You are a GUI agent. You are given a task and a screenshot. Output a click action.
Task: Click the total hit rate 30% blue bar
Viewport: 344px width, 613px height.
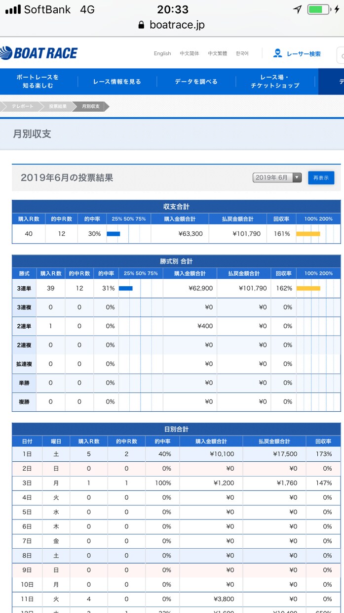[x=114, y=234]
